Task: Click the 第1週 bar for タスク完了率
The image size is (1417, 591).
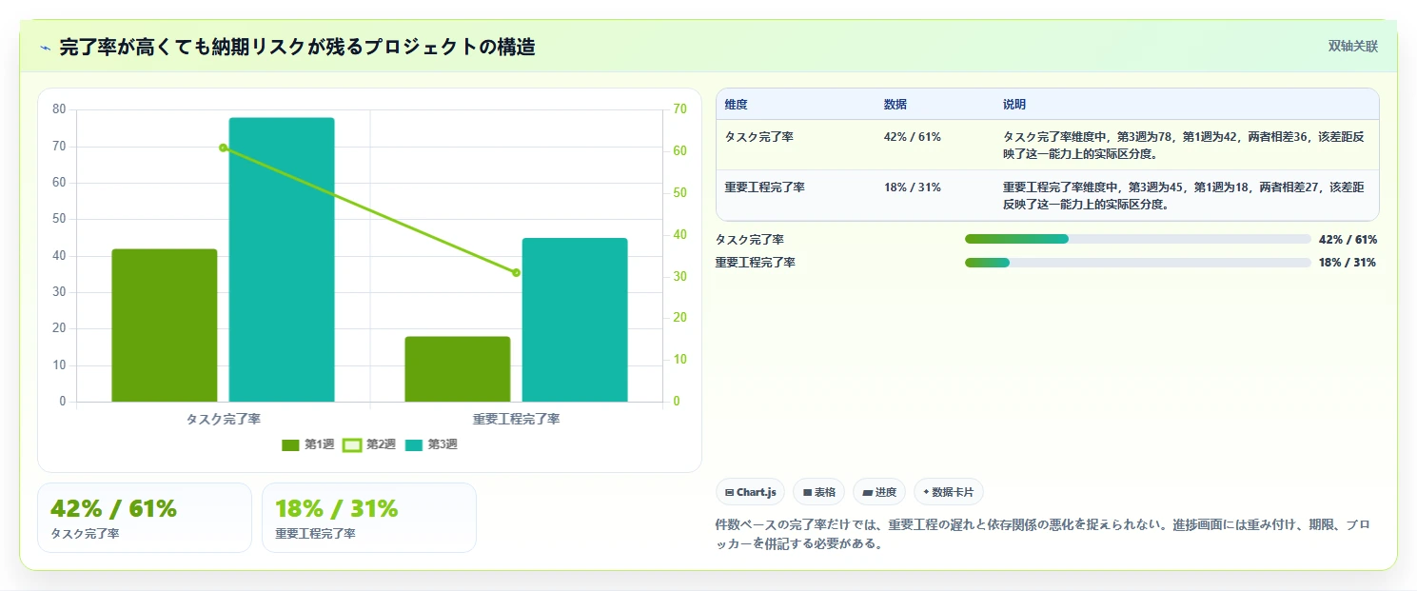Action: click(164, 325)
